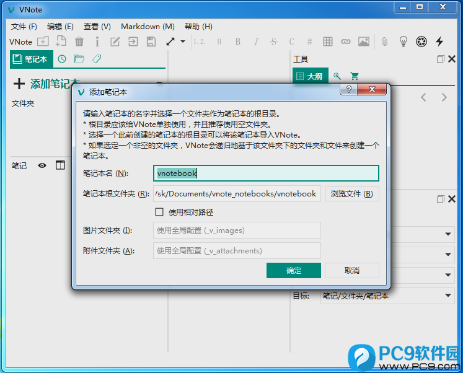Click the delete trash icon in toolbar
The height and width of the screenshot is (373, 463).
79,42
